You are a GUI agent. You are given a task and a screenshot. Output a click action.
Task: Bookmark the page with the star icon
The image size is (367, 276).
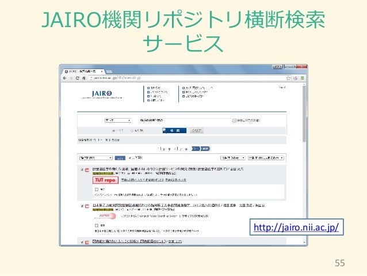(288, 78)
